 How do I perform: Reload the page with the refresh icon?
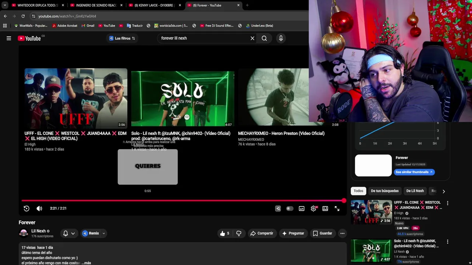(x=23, y=16)
